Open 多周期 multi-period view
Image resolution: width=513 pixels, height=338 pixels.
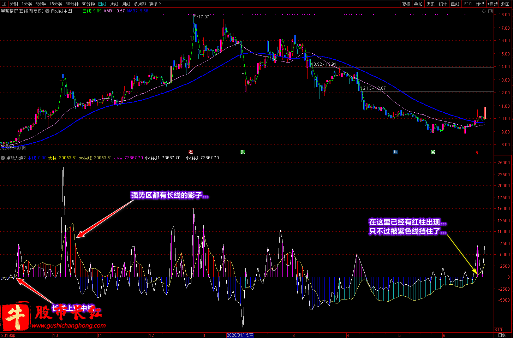140,4
